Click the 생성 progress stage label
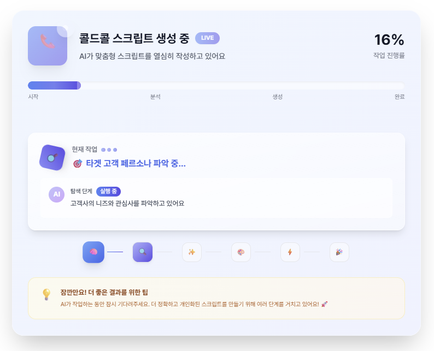The width and height of the screenshot is (434, 351). click(x=278, y=97)
